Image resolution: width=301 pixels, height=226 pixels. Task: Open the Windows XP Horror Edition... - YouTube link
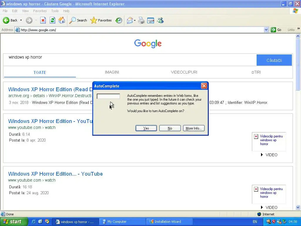[x=56, y=174]
